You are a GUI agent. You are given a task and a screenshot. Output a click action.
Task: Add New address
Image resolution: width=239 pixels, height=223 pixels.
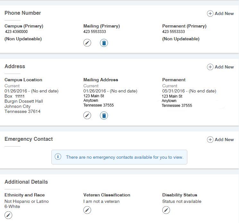click(x=220, y=67)
